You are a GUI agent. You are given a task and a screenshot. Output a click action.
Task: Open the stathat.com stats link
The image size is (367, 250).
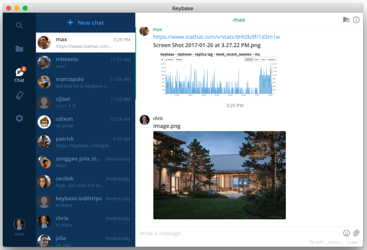[216, 37]
